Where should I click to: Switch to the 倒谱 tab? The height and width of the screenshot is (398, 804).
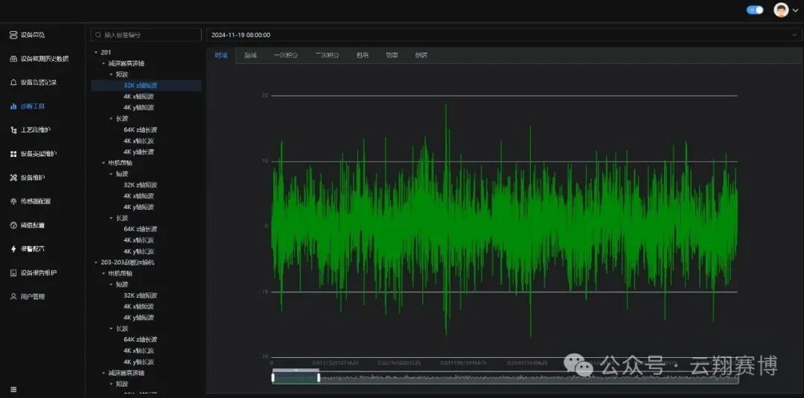421,55
